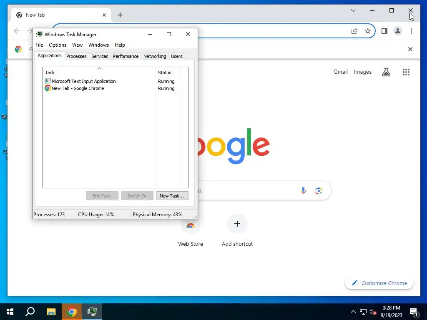This screenshot has width=427, height=320.
Task: Switch to the Processes tab
Action: pyautogui.click(x=76, y=56)
